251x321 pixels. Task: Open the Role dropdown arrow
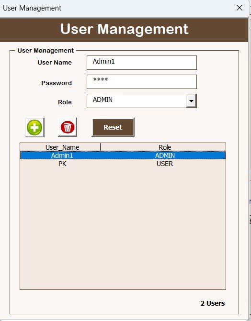(x=191, y=101)
